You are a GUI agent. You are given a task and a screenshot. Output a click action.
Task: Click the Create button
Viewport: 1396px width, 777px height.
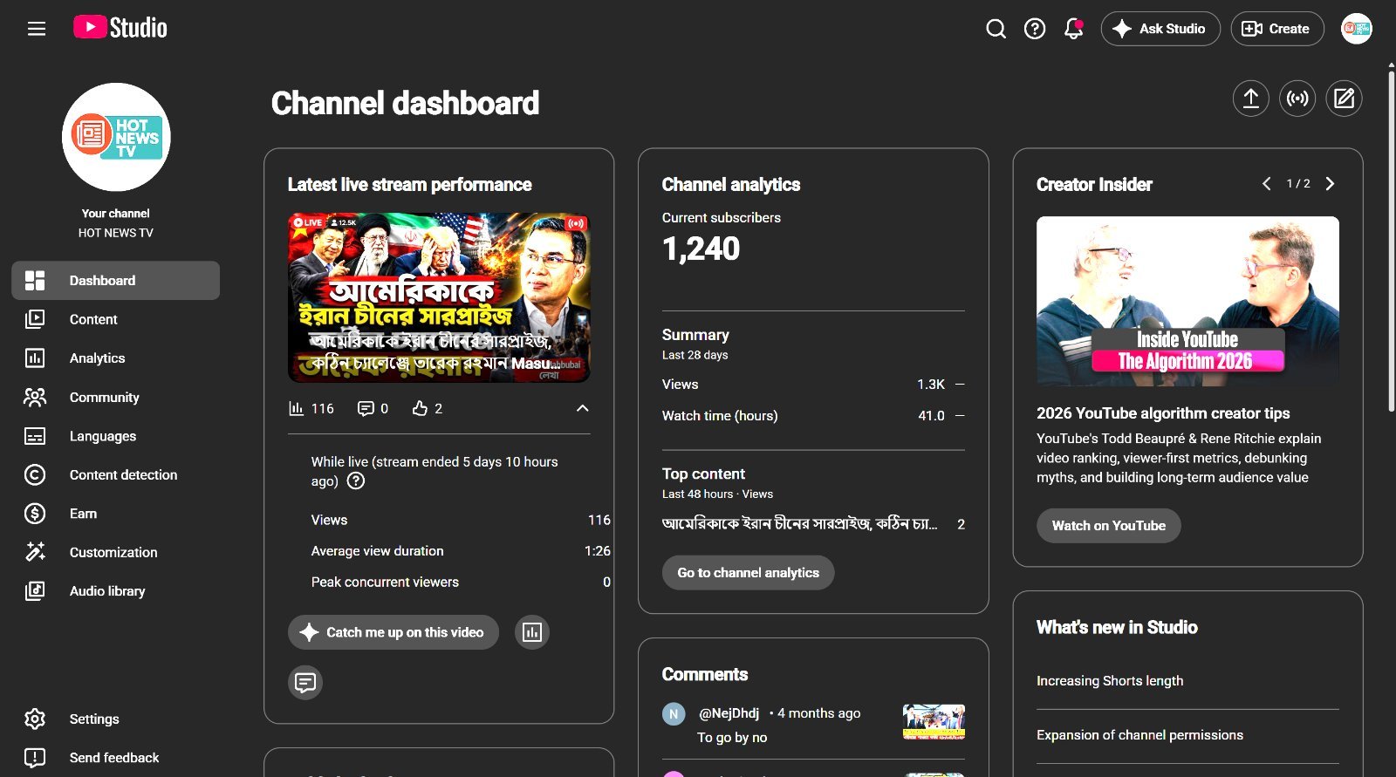pos(1276,29)
